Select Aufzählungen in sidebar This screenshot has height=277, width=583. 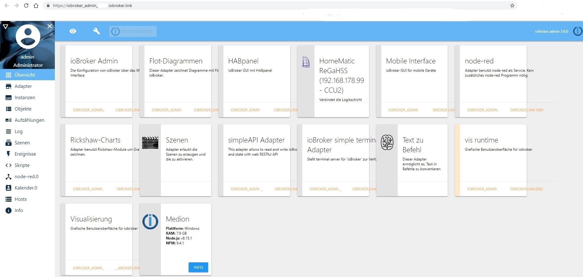click(x=27, y=120)
